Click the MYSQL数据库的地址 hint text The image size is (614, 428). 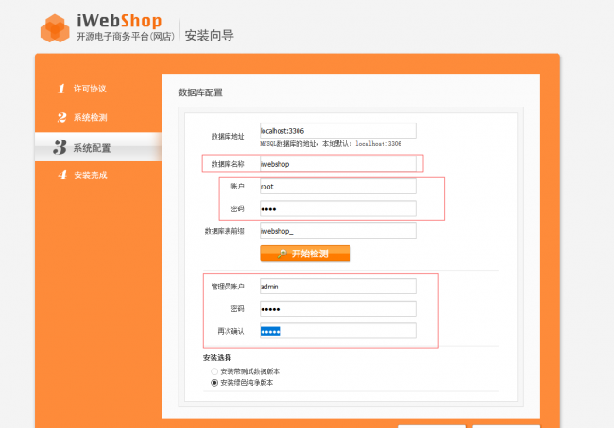(331, 144)
